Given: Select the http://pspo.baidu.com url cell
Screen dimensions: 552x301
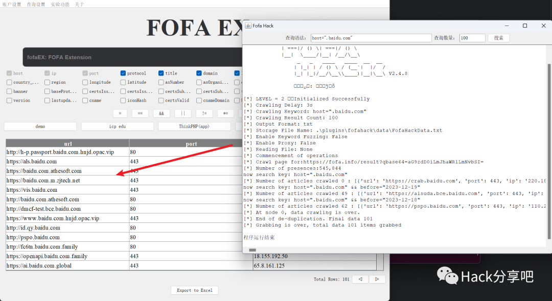Looking at the screenshot, I should [x=67, y=237].
